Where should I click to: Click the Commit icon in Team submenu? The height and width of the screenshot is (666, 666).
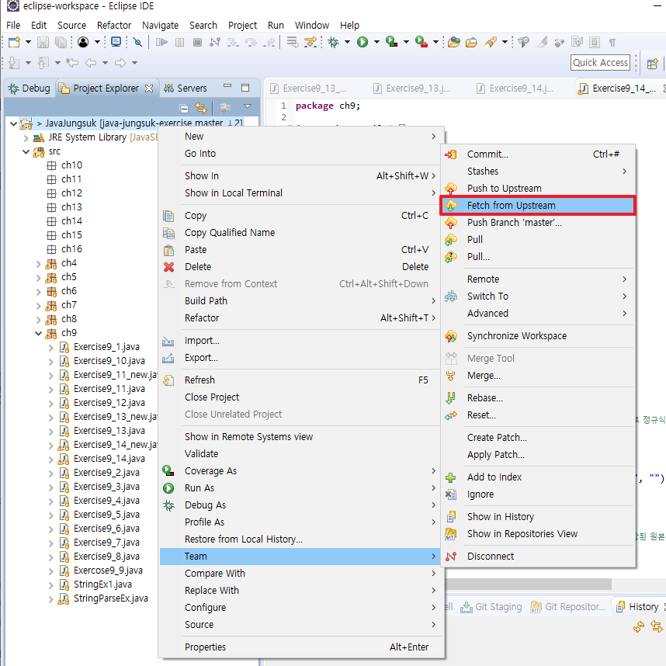coord(451,154)
